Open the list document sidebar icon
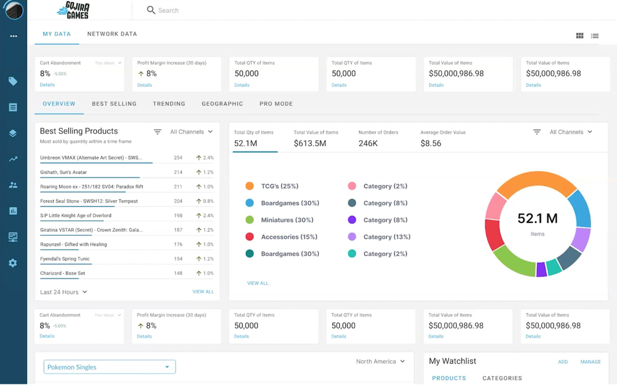The width and height of the screenshot is (617, 385). [x=13, y=107]
